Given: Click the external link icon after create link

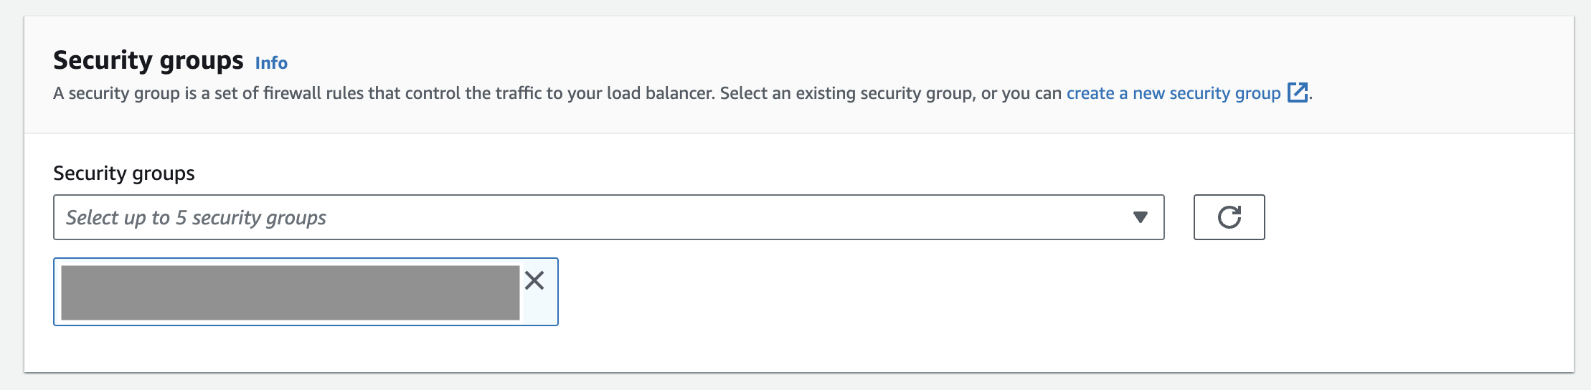Looking at the screenshot, I should click(1297, 92).
